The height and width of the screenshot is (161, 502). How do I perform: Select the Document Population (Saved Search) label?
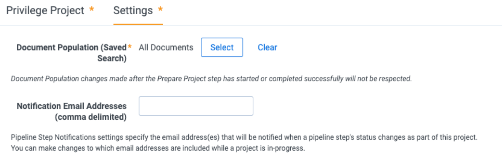click(72, 53)
